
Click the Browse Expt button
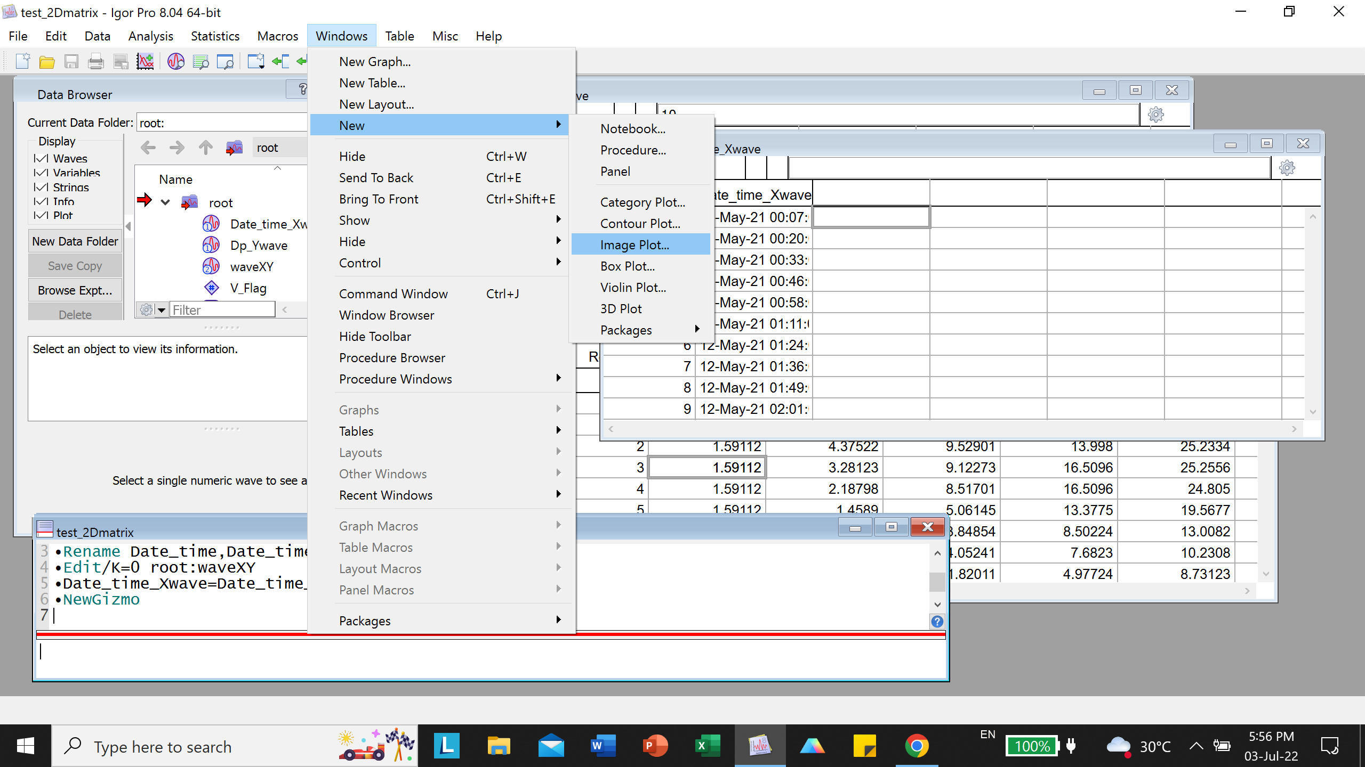(x=75, y=290)
